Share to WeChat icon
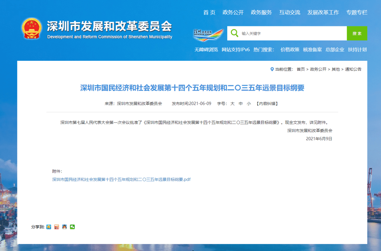Image resolution: width=381 pixels, height=251 pixels. pos(72,227)
